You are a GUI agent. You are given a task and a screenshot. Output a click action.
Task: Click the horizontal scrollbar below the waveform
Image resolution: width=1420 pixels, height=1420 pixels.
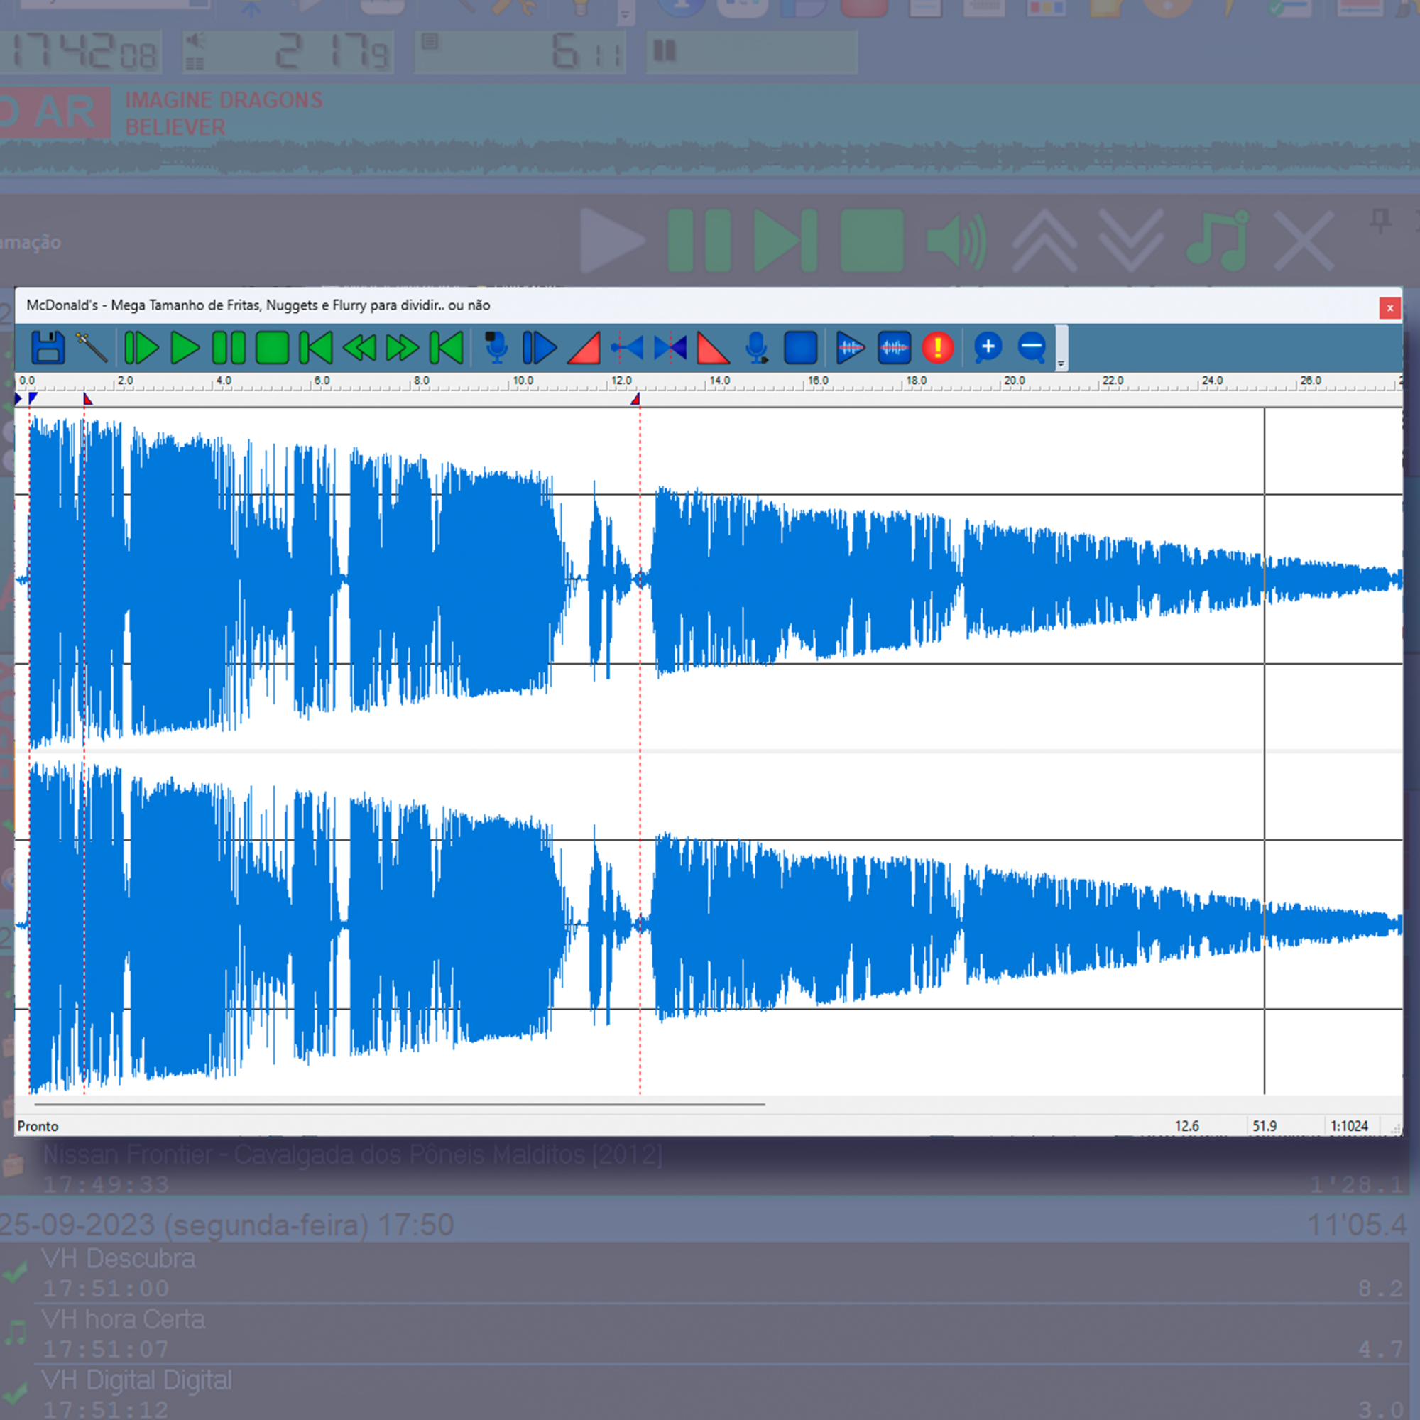(x=399, y=1104)
